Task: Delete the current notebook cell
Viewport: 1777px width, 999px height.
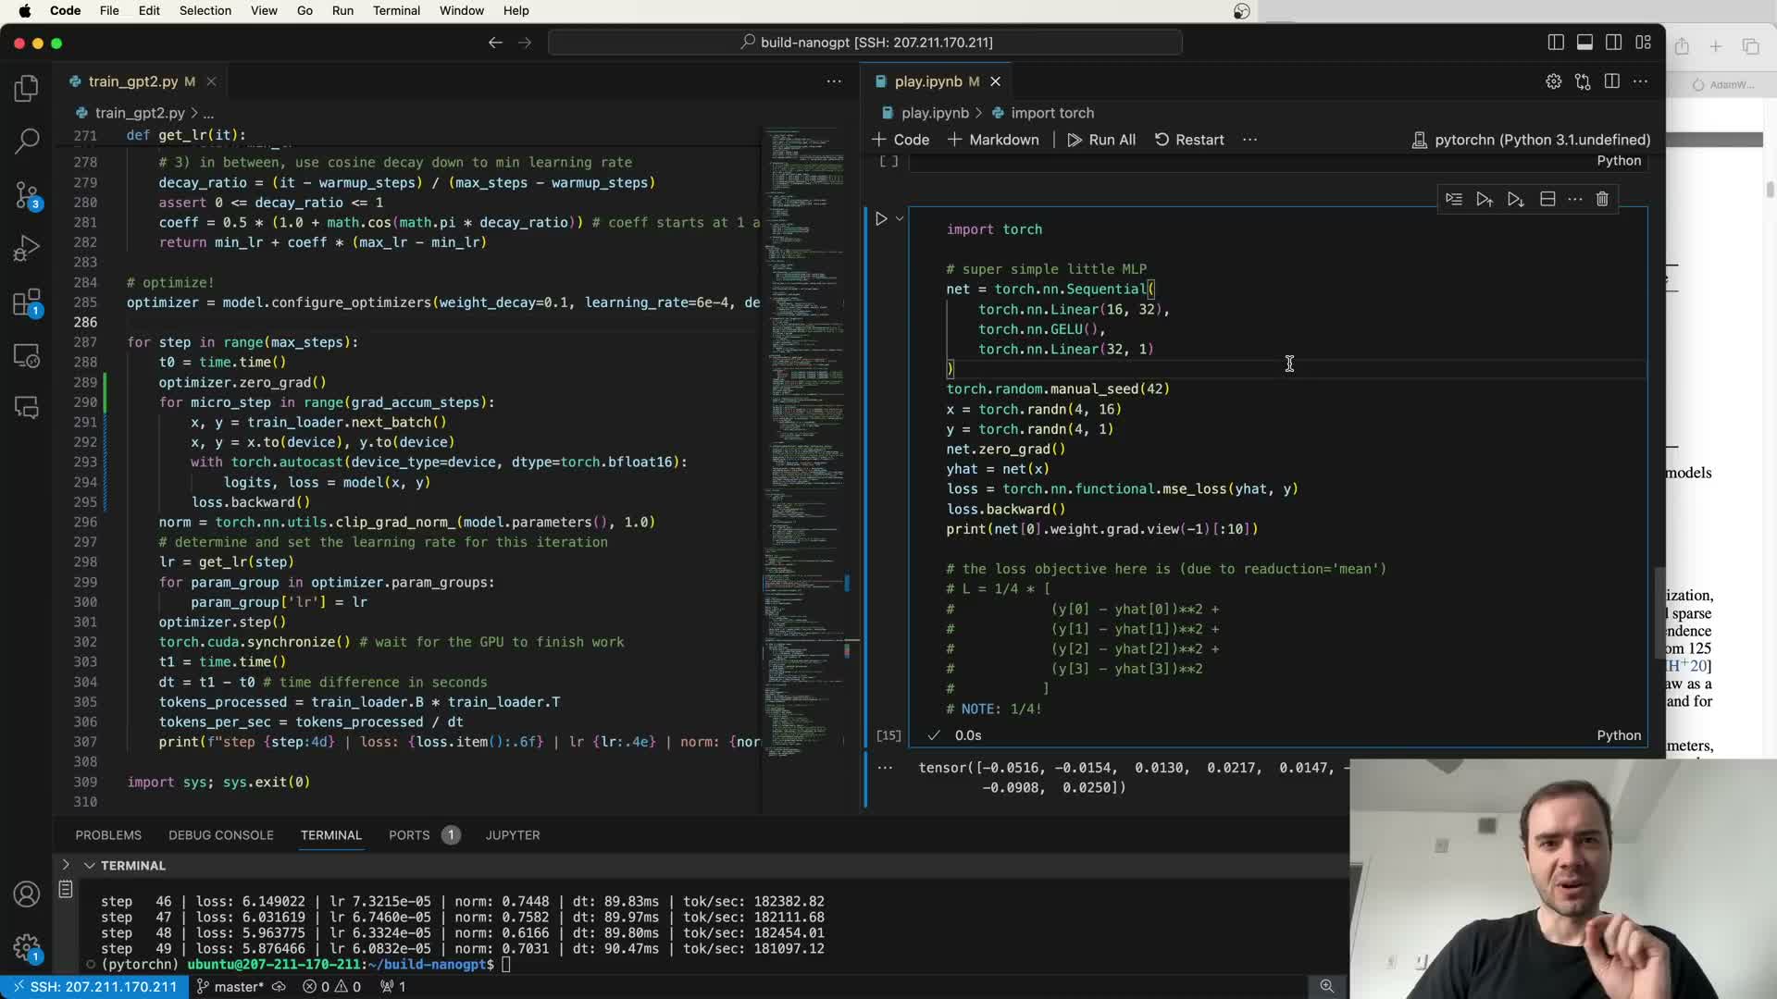Action: (x=1602, y=199)
